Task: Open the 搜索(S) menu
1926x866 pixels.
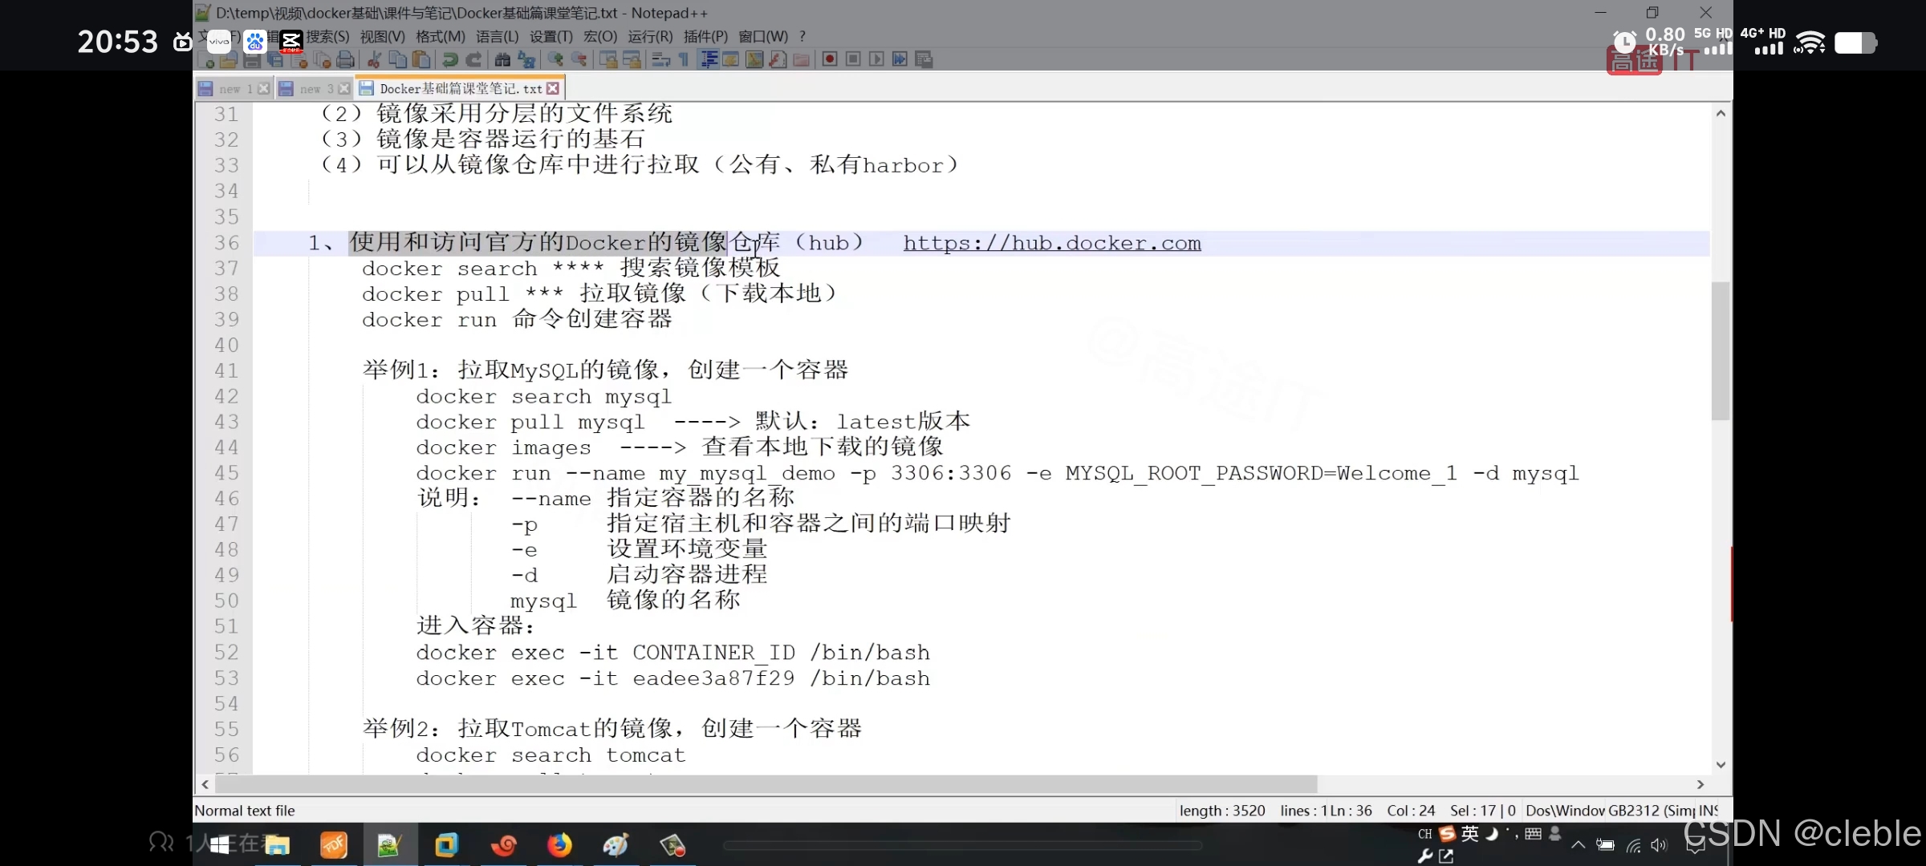Action: (x=327, y=37)
